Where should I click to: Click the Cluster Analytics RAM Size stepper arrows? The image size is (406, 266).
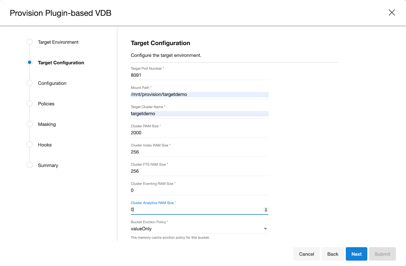(x=266, y=210)
